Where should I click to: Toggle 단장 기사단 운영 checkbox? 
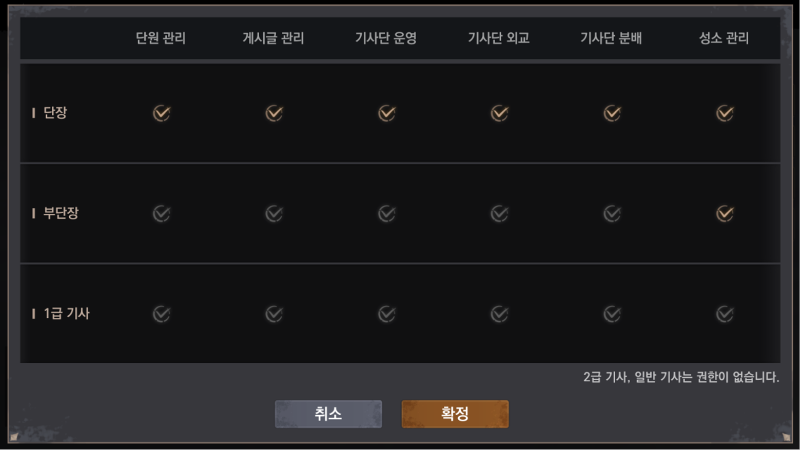tap(387, 113)
